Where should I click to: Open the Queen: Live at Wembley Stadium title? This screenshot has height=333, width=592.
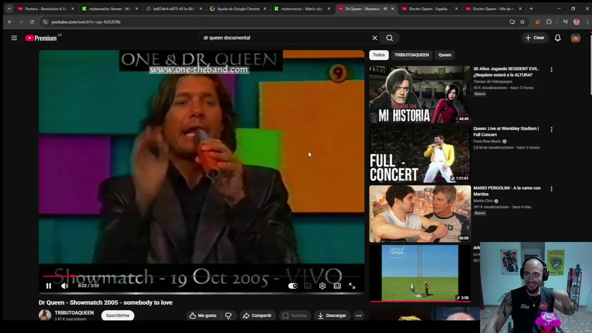(x=506, y=131)
